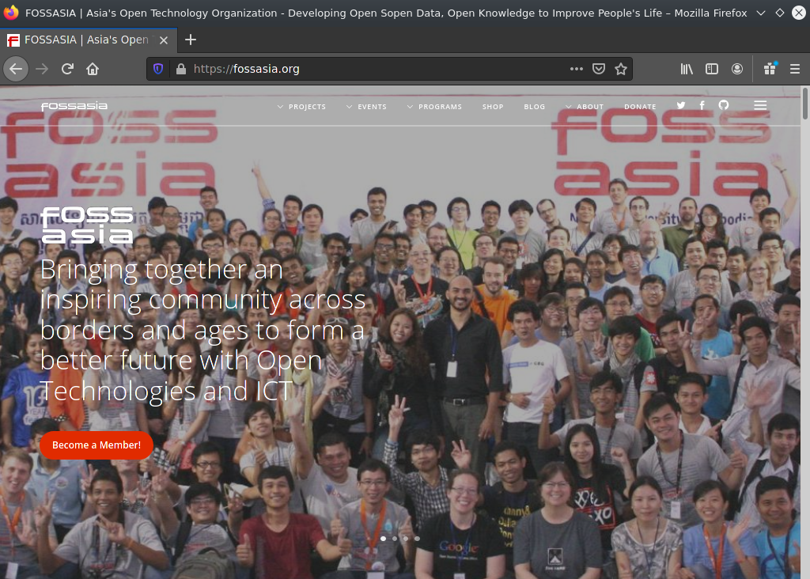Select the GitHub icon in the navbar
Viewport: 810px width, 579px height.
(723, 105)
